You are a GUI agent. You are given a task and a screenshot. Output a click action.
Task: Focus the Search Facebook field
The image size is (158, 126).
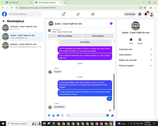25,14
